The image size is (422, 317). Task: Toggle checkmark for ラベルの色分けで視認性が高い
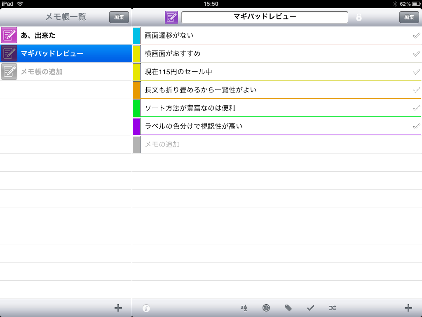[x=416, y=126]
